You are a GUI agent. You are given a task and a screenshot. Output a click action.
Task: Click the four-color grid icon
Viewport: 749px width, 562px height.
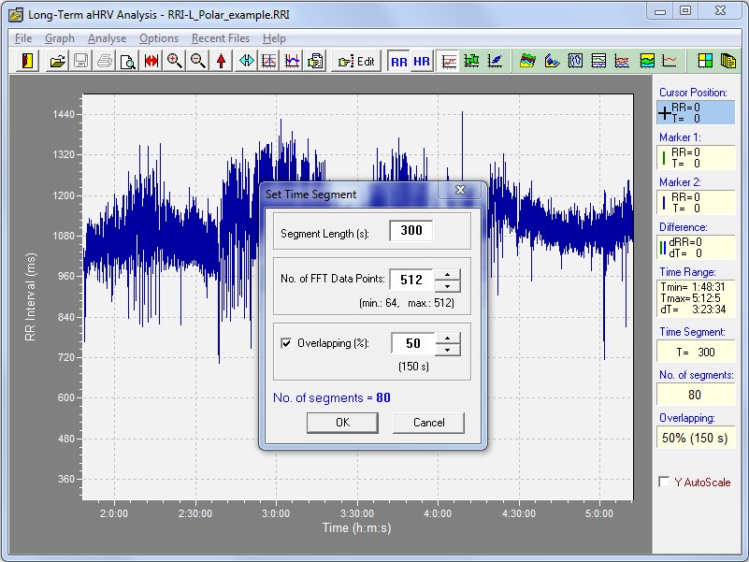704,61
